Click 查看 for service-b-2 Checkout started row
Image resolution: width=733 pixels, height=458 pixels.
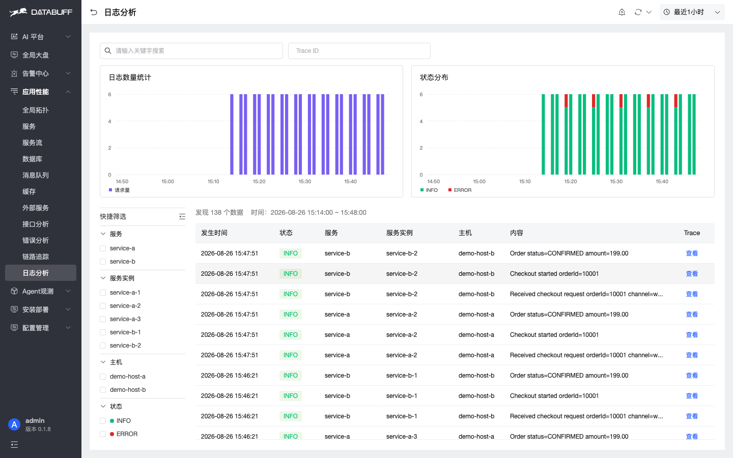[692, 274]
